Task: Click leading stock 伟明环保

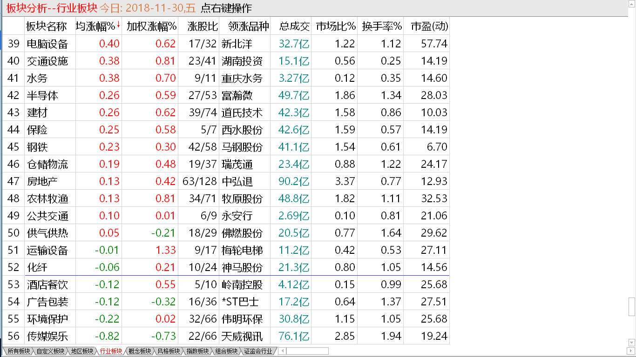Action: click(x=242, y=319)
